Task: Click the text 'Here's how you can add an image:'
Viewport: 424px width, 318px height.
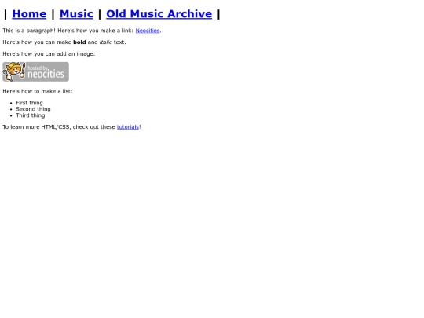Action: point(49,54)
